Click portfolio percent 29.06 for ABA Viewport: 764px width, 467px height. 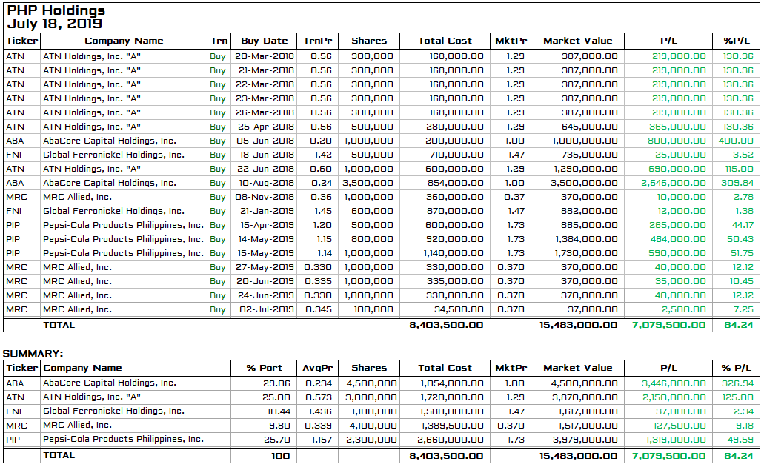pyautogui.click(x=276, y=384)
